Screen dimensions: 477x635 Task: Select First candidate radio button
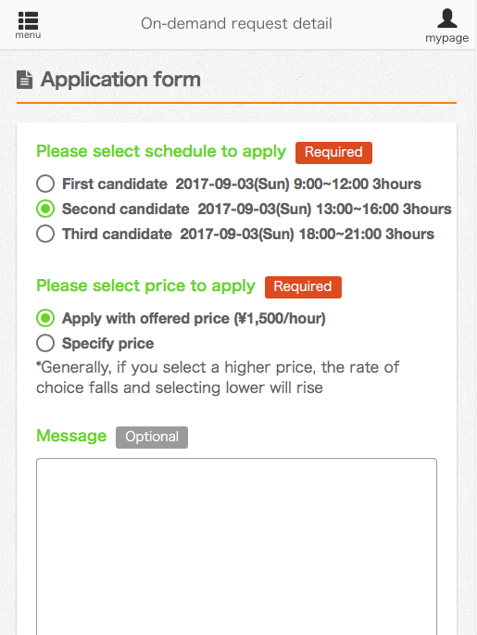[45, 184]
